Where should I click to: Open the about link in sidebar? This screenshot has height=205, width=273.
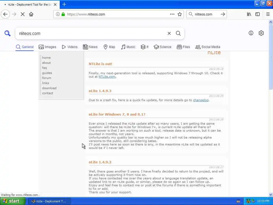46,63
